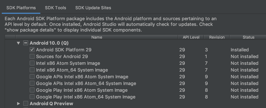Toggle the Android 10.0 (Q) group checkbox

click(26, 43)
